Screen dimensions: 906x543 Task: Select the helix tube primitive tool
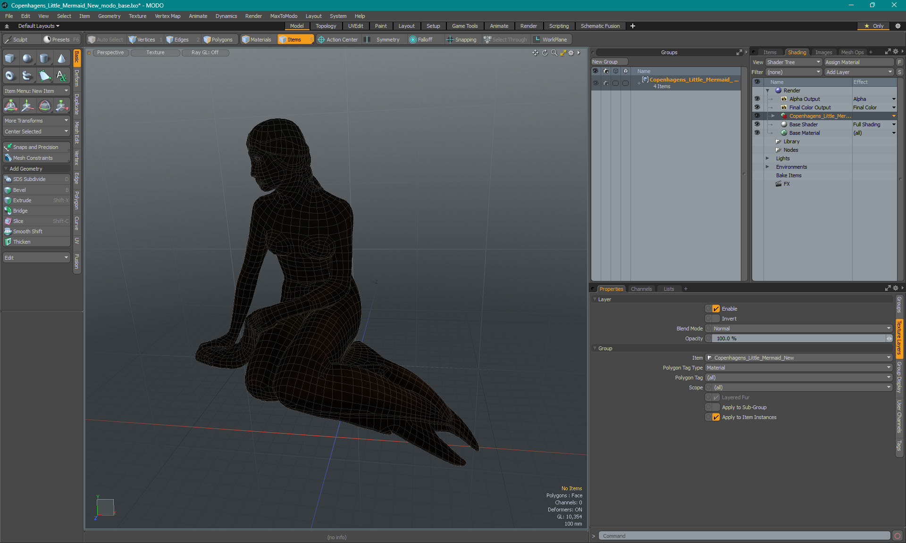pos(27,75)
